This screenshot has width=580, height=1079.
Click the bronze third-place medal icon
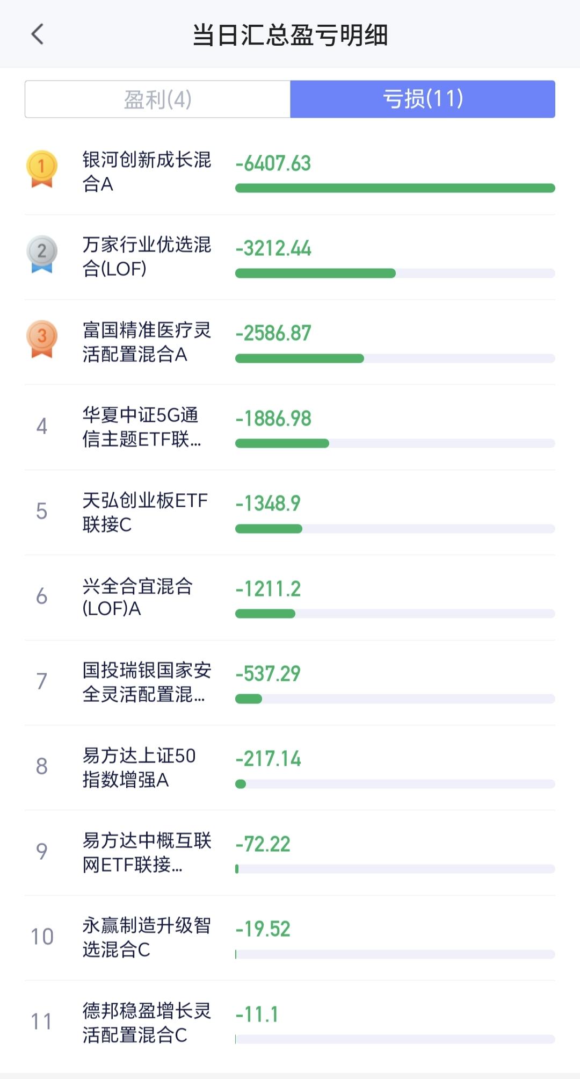pos(42,339)
